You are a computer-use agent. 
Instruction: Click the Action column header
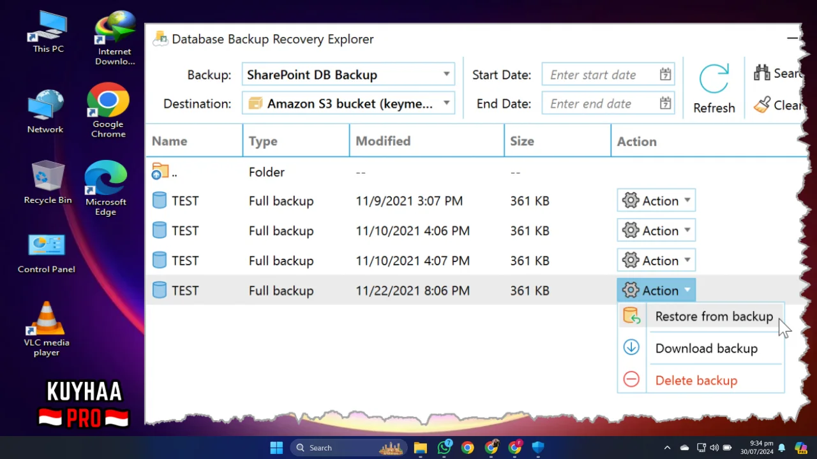[x=636, y=141]
